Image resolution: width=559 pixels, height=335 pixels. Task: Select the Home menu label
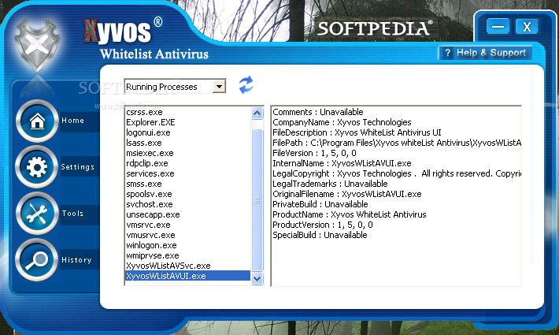click(73, 121)
